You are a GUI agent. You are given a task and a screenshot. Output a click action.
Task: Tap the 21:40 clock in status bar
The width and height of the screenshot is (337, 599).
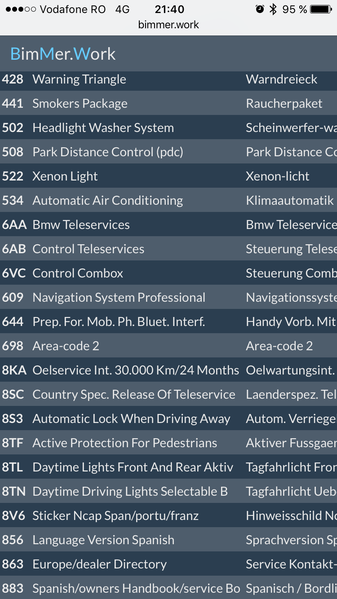(x=169, y=9)
